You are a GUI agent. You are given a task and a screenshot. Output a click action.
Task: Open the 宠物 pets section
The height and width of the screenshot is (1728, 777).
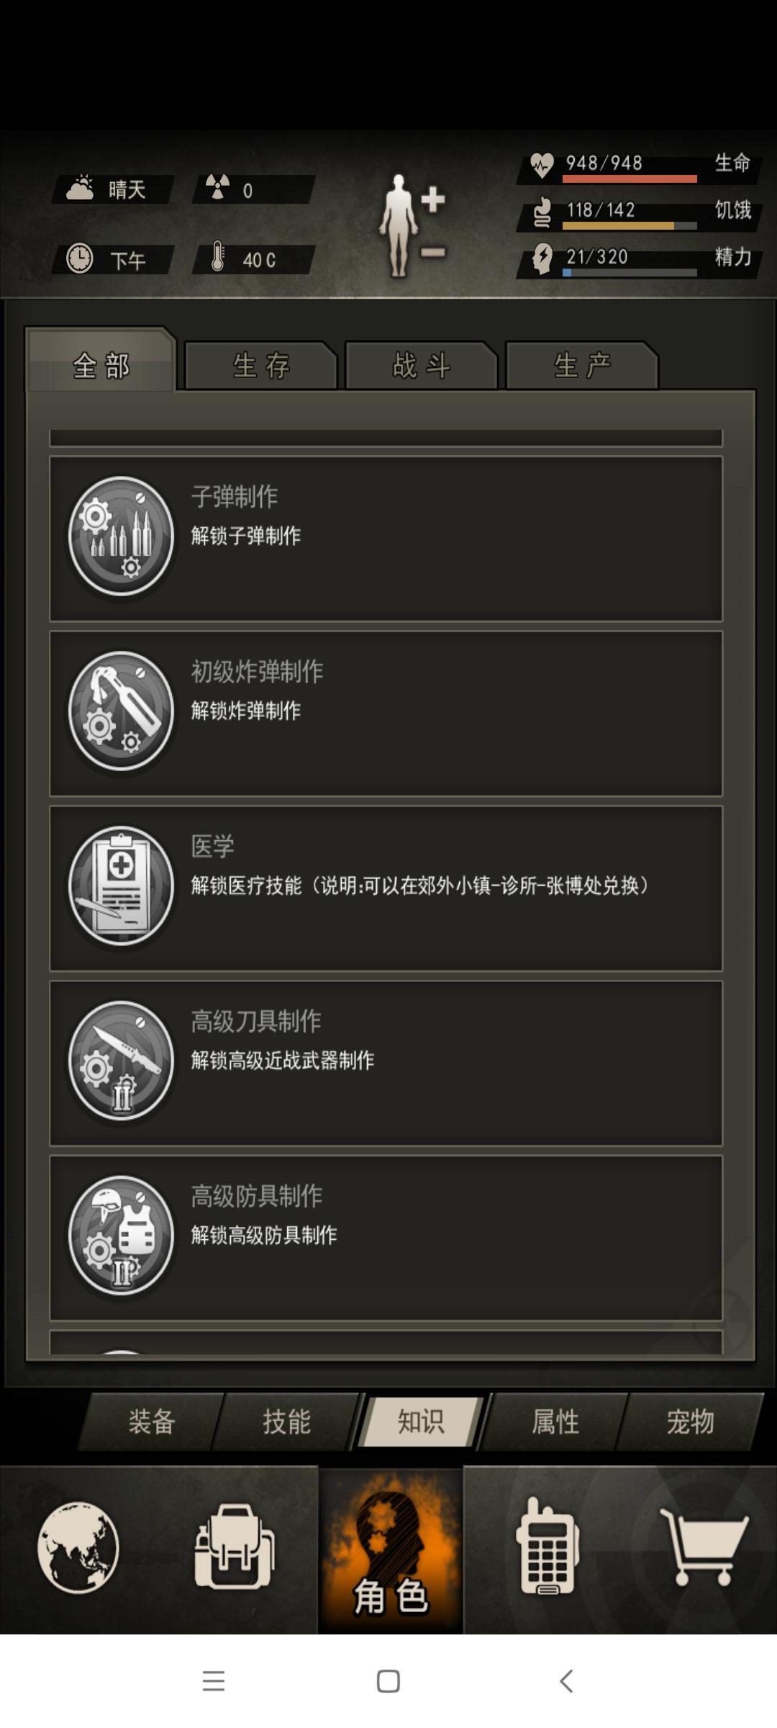coord(690,1422)
